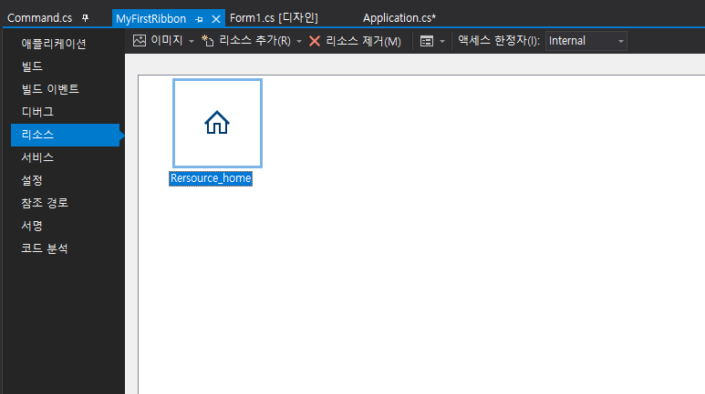Image resolution: width=705 pixels, height=394 pixels.
Task: Open the 빌드 settings page
Action: click(32, 66)
